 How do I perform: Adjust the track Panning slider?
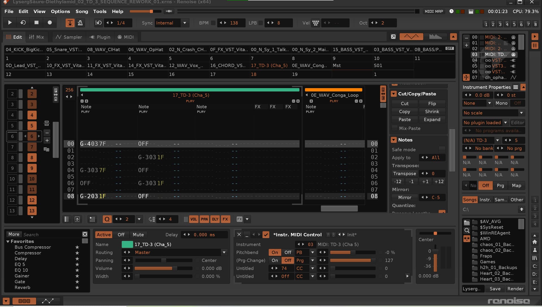pos(163,260)
